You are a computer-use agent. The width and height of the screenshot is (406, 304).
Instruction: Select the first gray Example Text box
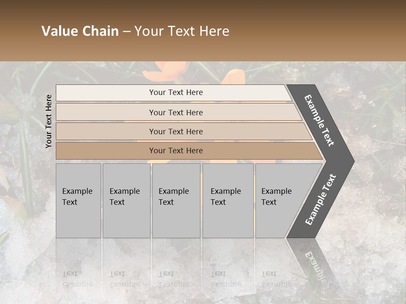click(x=79, y=201)
